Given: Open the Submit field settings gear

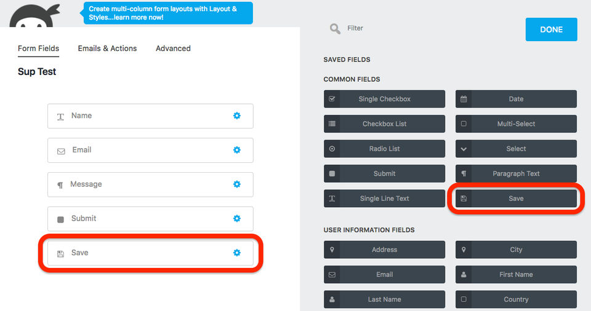Looking at the screenshot, I should point(237,218).
